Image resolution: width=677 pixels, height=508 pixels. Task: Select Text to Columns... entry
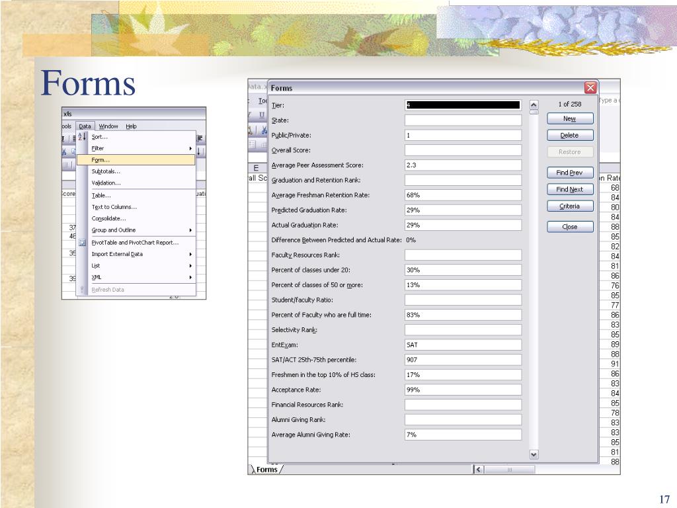pyautogui.click(x=136, y=207)
